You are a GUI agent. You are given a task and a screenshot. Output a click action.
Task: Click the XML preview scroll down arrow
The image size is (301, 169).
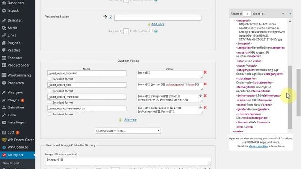(x=290, y=131)
